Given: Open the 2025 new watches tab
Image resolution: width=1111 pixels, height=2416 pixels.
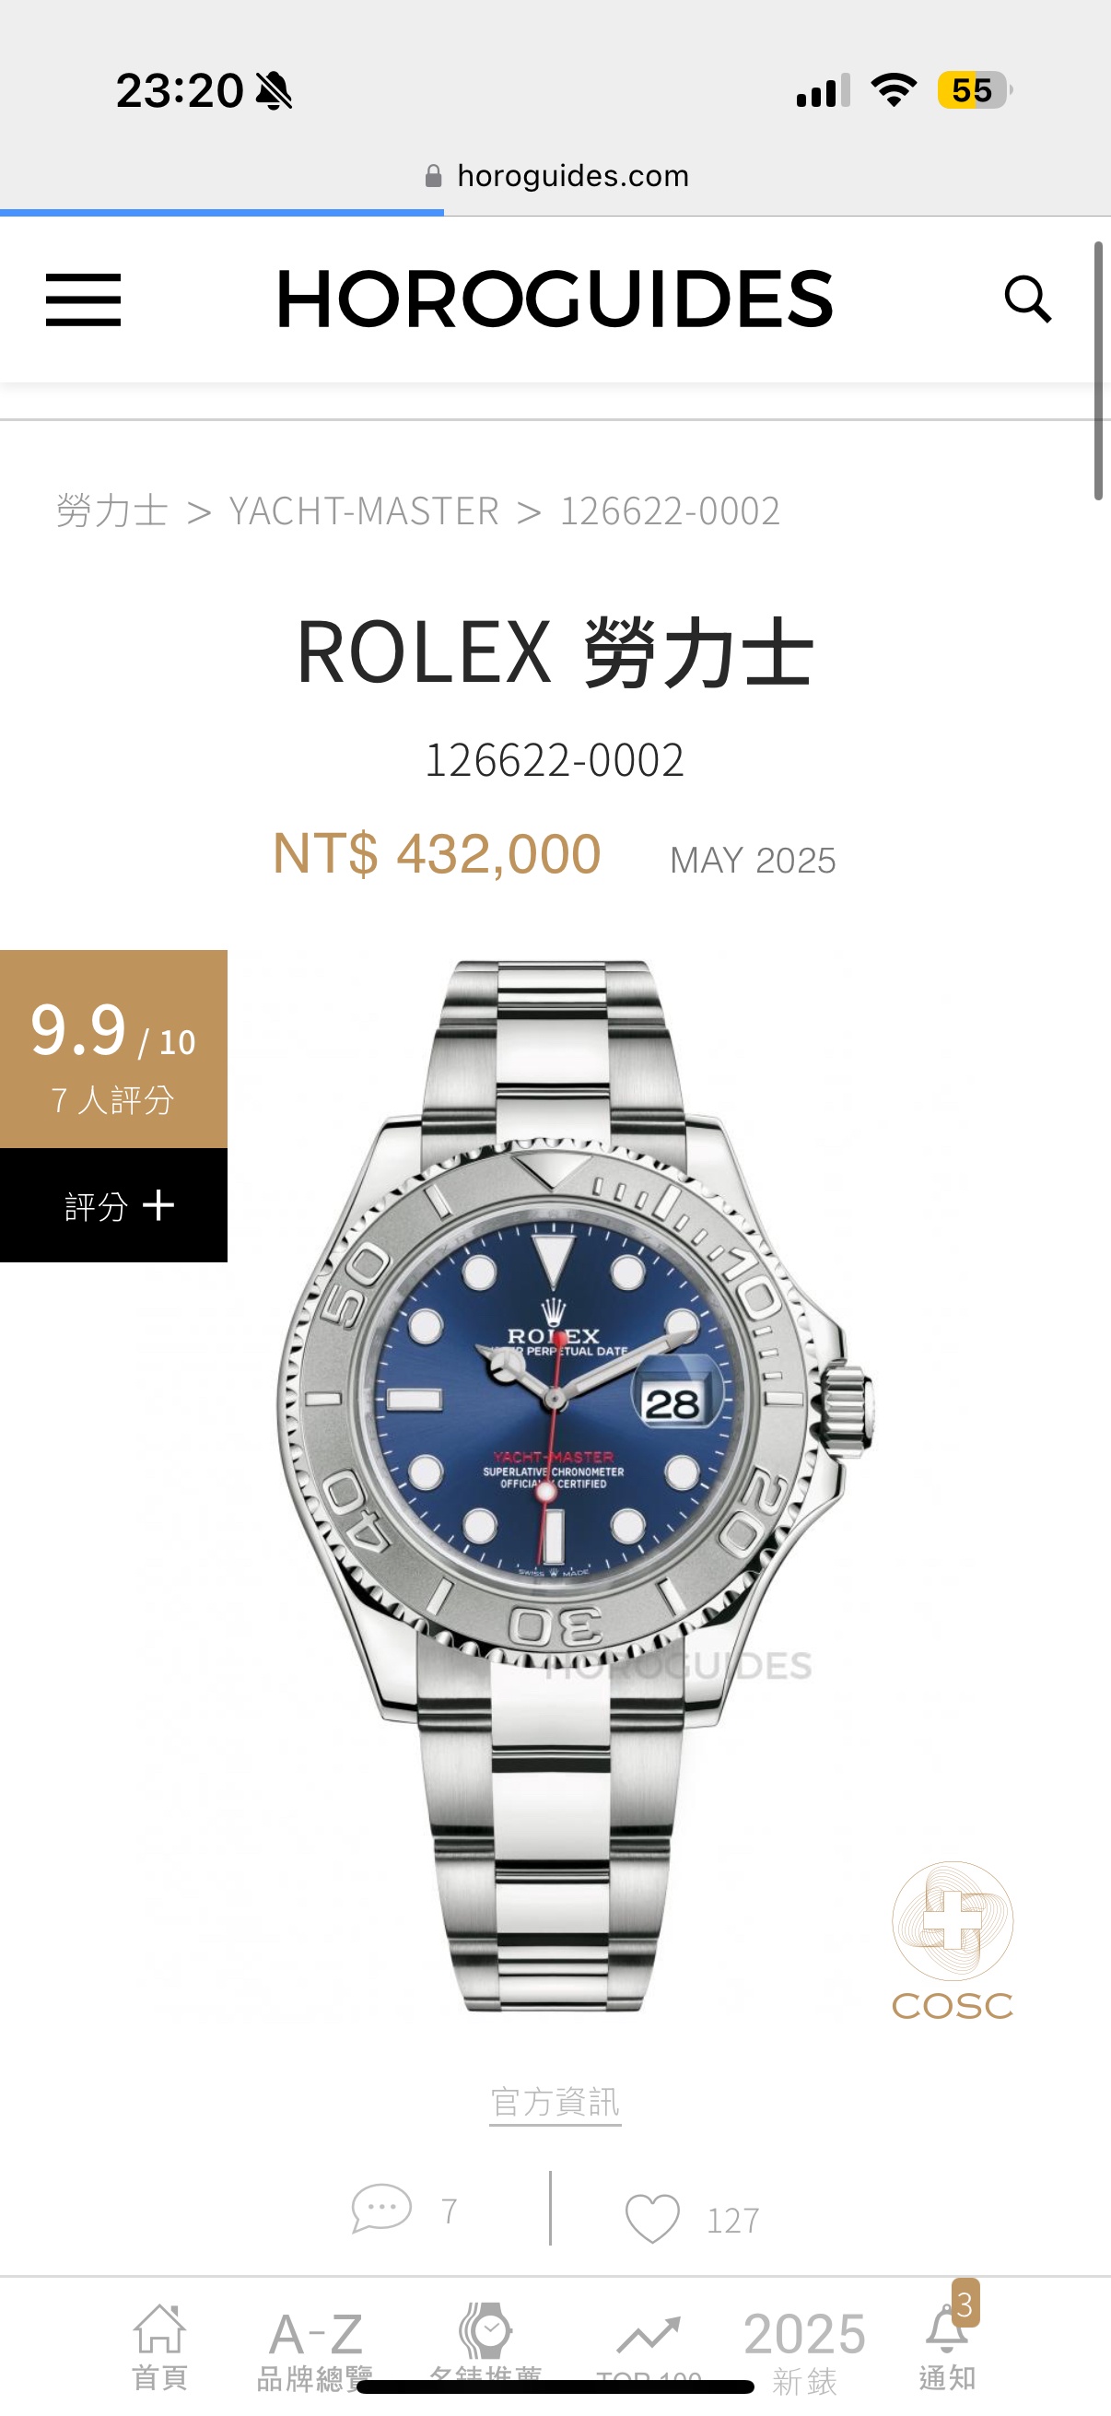Looking at the screenshot, I should pos(804,2350).
